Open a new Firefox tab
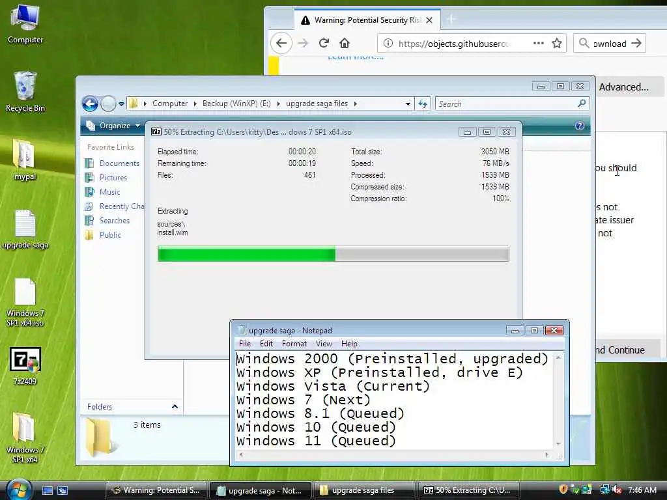667x500 pixels. click(x=451, y=19)
